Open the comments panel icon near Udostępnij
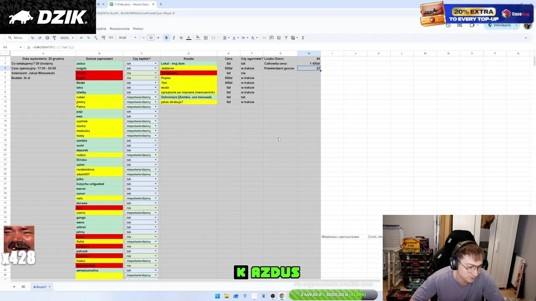Screen dimensions: 536x301 [x=459, y=25]
